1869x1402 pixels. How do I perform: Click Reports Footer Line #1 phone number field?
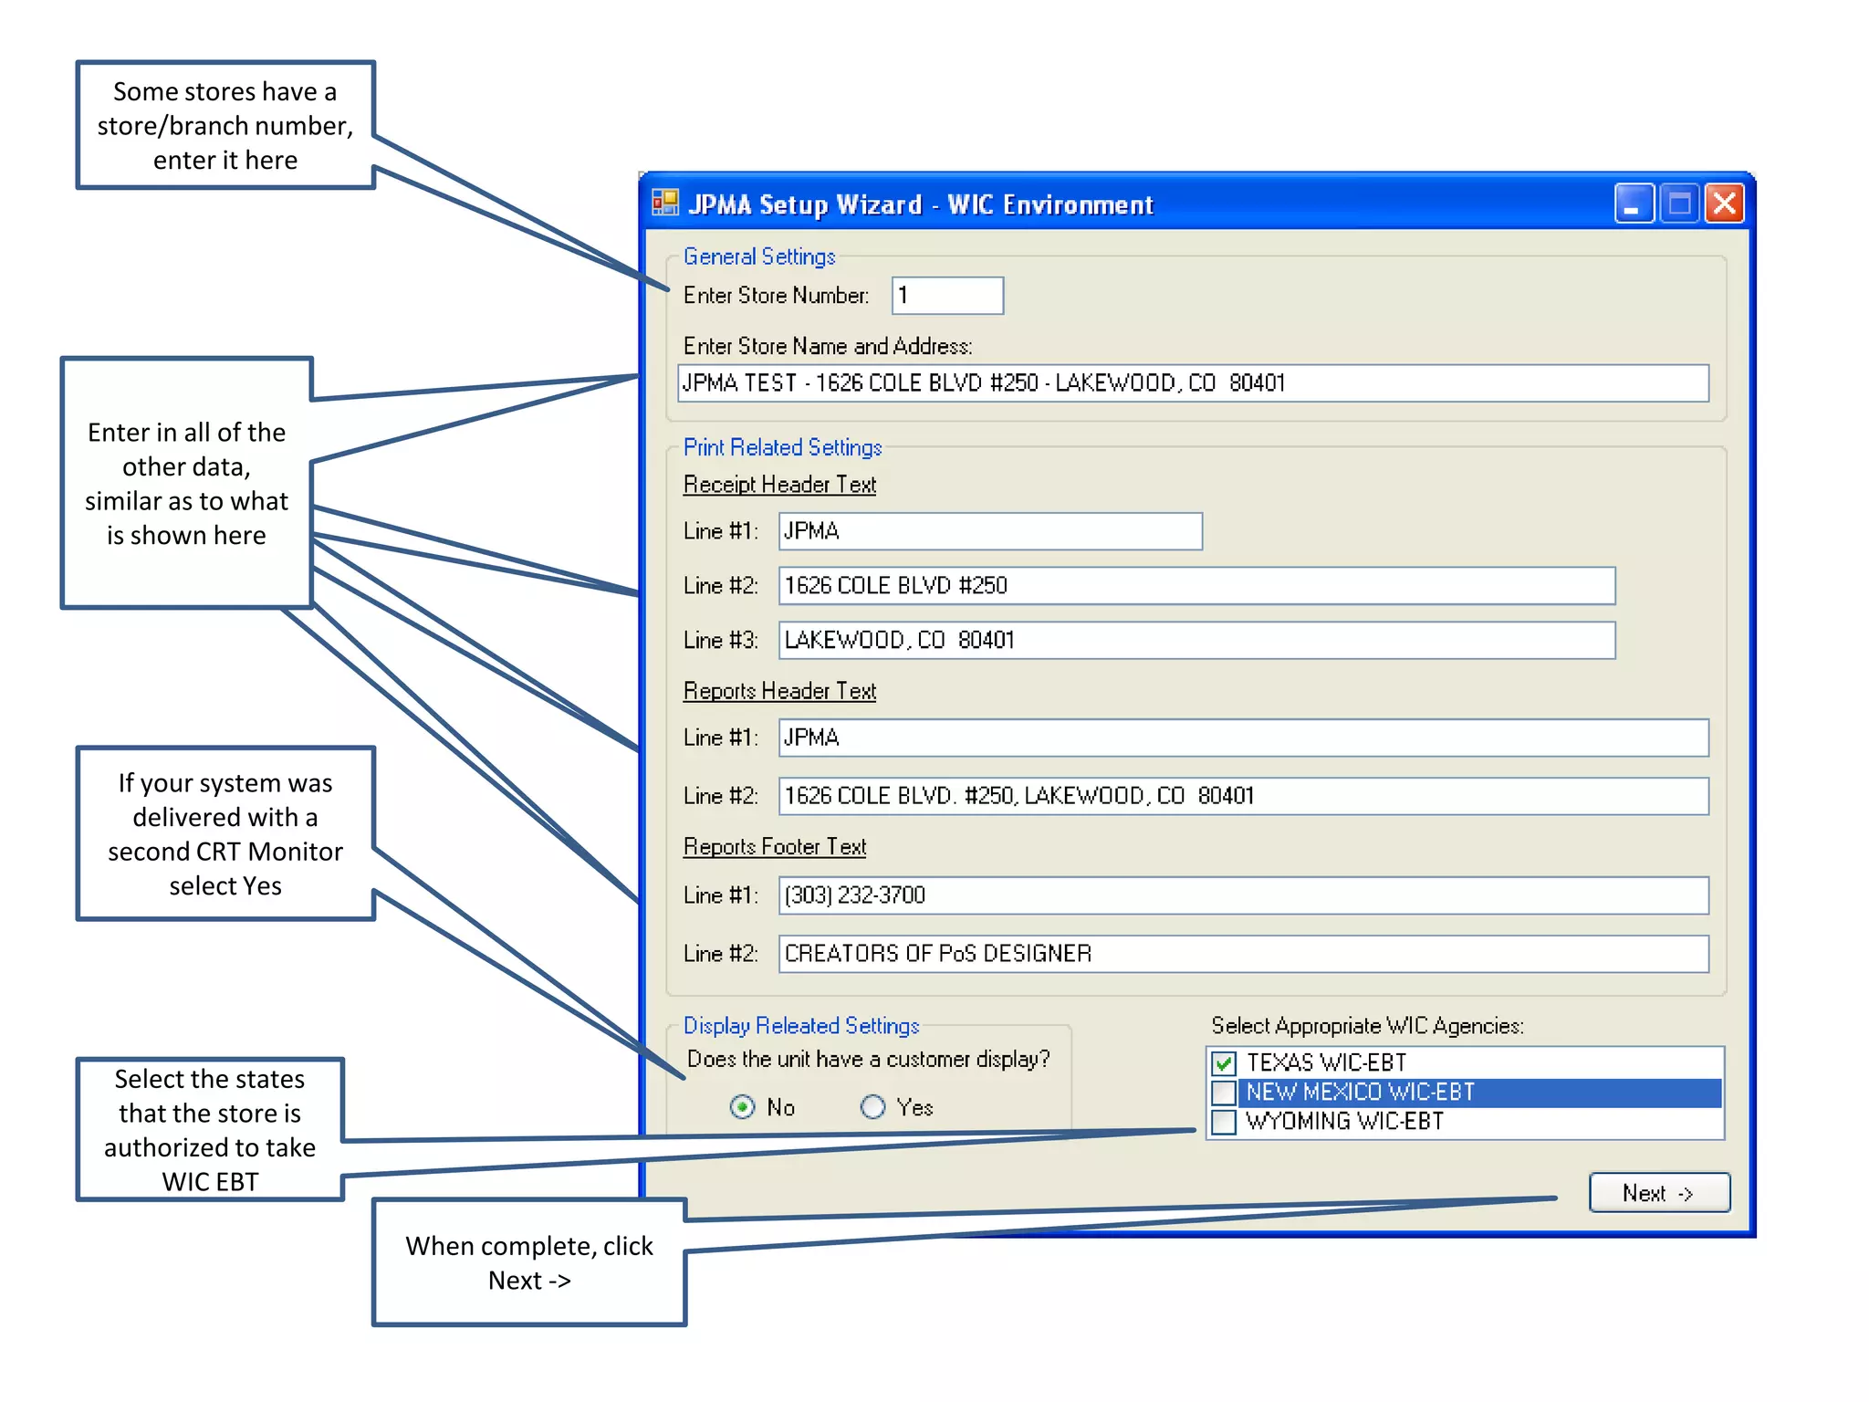[x=1243, y=895]
